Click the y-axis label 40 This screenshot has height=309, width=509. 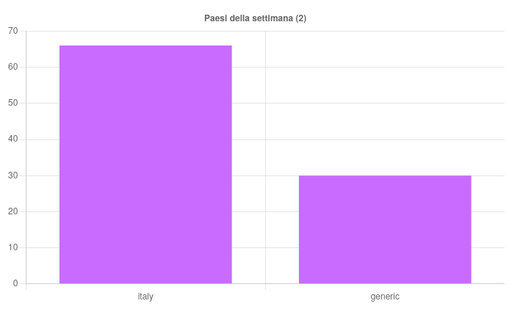12,139
